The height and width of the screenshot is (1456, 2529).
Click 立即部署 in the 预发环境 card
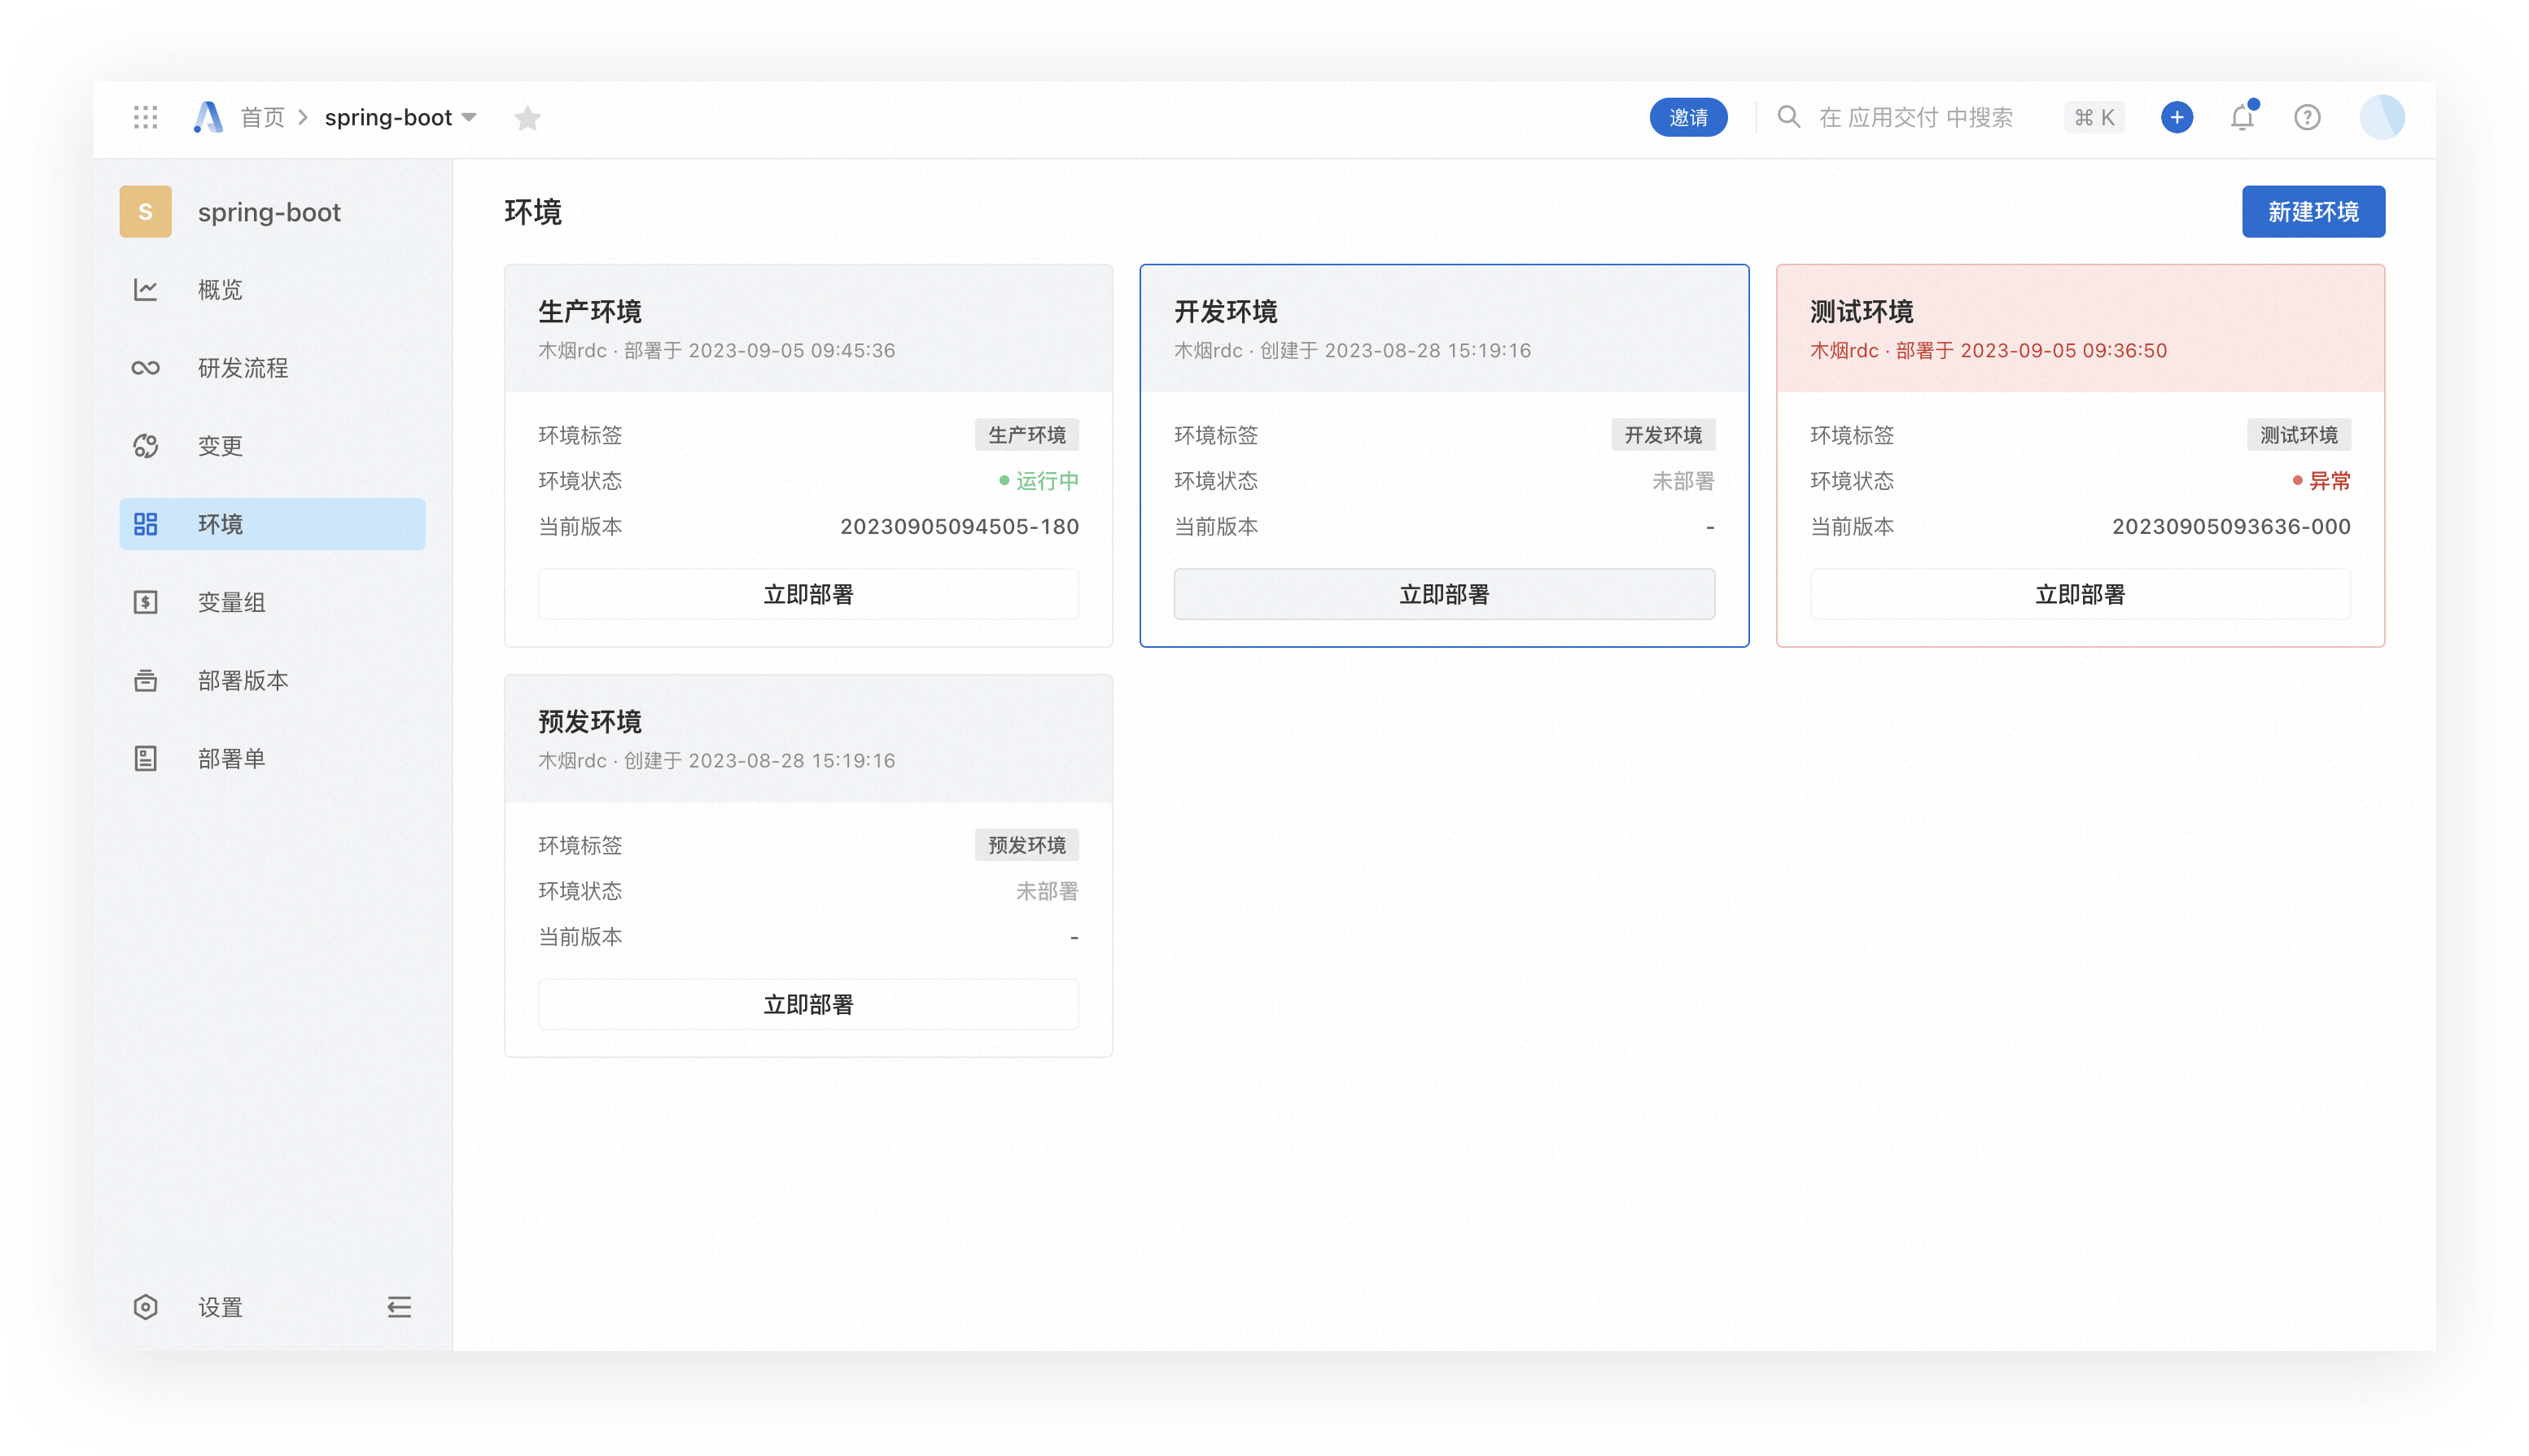click(x=808, y=1004)
